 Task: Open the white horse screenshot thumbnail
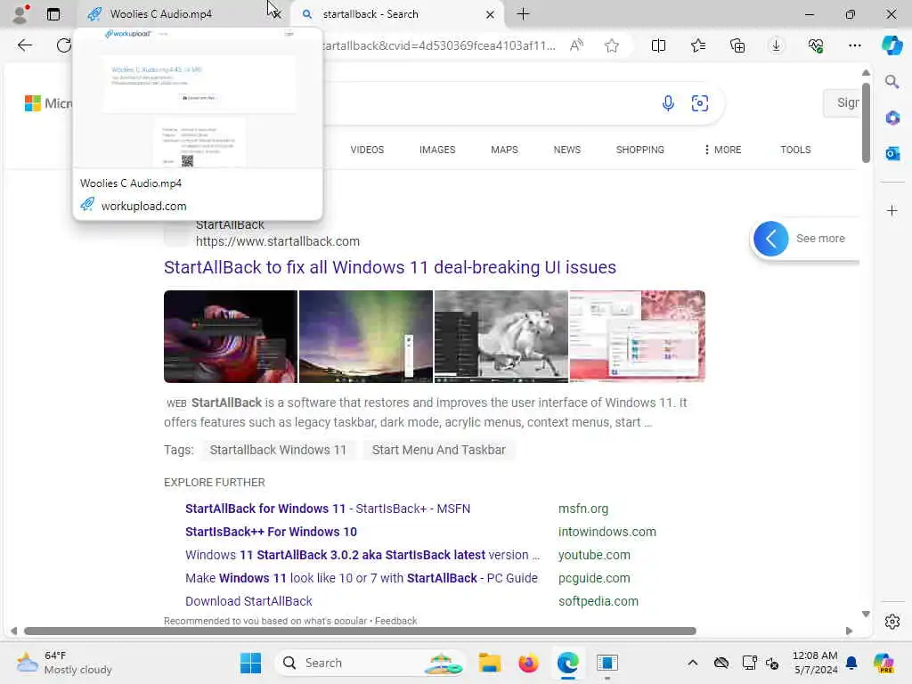(x=501, y=336)
